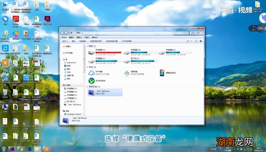266x152 pixels.
Task: Click the search computer input field
Action: click(196, 33)
